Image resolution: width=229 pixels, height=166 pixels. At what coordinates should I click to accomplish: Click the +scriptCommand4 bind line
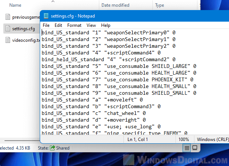coord(101,53)
